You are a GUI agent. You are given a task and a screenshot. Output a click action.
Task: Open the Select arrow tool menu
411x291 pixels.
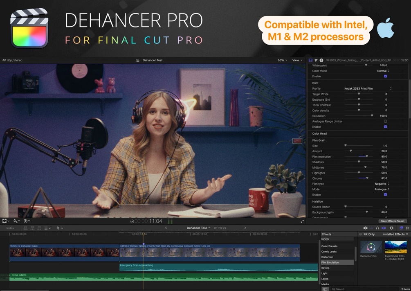[60, 228]
